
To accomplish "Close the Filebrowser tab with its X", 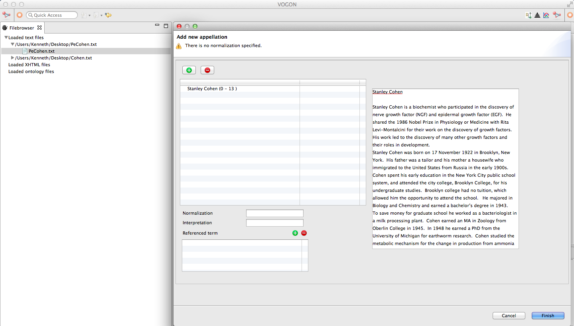I will tap(39, 28).
